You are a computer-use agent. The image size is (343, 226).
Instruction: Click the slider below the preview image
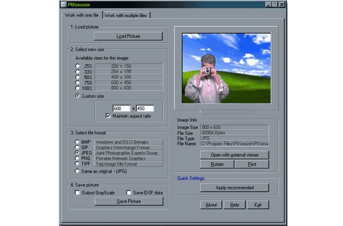click(x=226, y=112)
